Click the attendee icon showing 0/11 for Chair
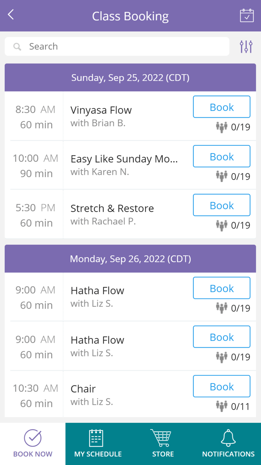Image resolution: width=261 pixels, height=465 pixels. pos(221,405)
